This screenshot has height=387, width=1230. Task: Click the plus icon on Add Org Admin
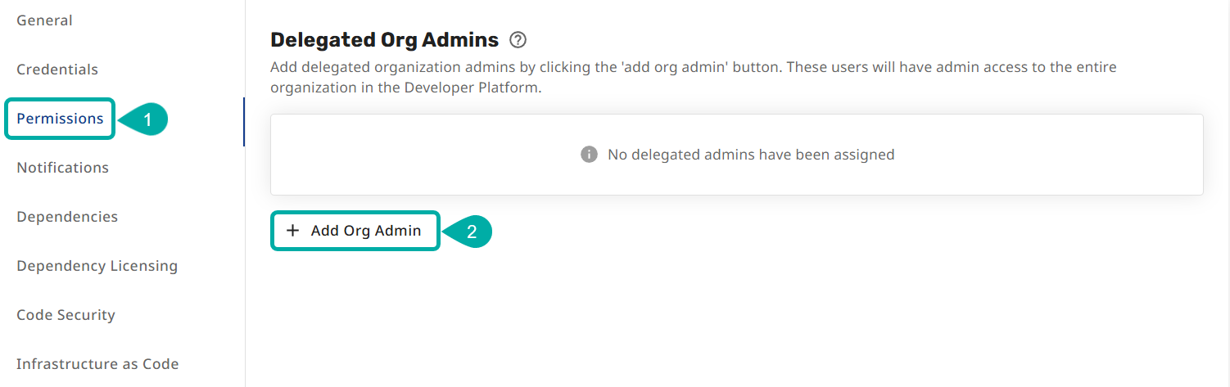292,231
